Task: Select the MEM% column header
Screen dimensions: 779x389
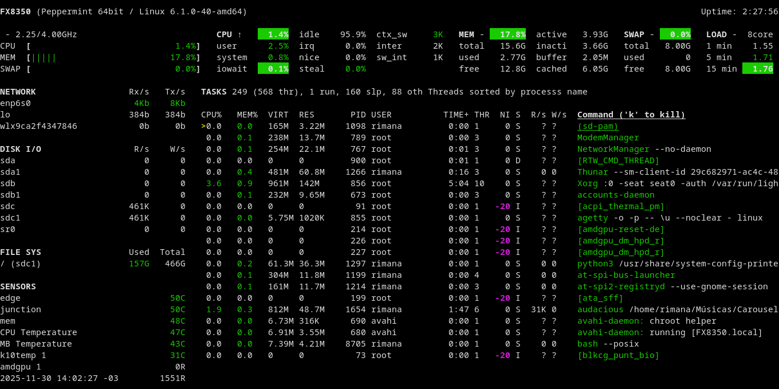Action: (x=247, y=115)
